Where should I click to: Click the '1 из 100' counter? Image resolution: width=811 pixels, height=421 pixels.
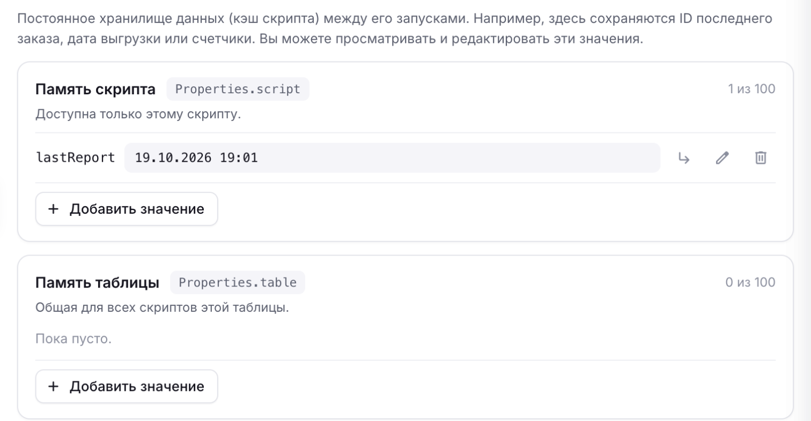751,89
